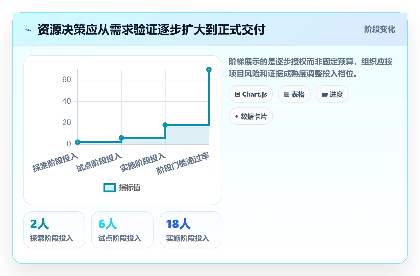Select the 进度 tag
420x276 pixels.
[x=332, y=94]
